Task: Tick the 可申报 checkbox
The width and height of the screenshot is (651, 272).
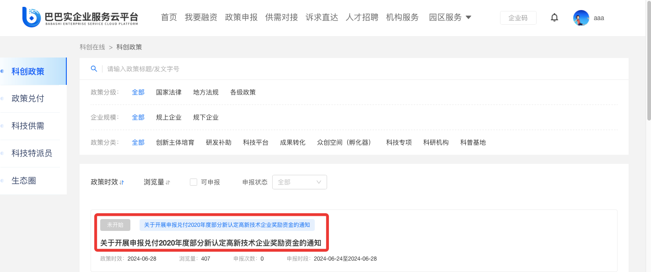Action: [194, 182]
